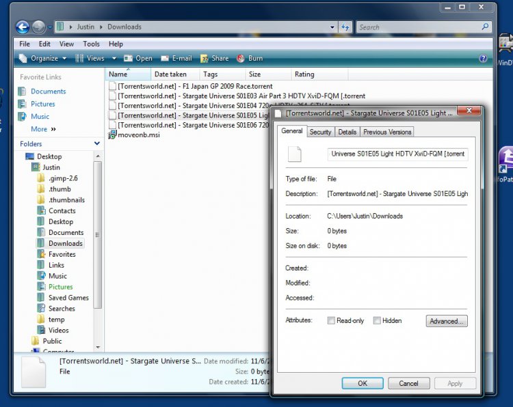Open the Organize toolbar dropdown
Viewport: 513px width, 407px height.
pyautogui.click(x=43, y=58)
